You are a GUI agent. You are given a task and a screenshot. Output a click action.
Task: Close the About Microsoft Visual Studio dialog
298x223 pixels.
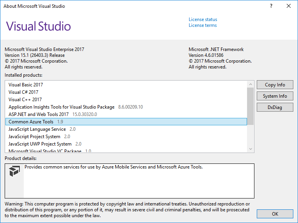pos(289,6)
